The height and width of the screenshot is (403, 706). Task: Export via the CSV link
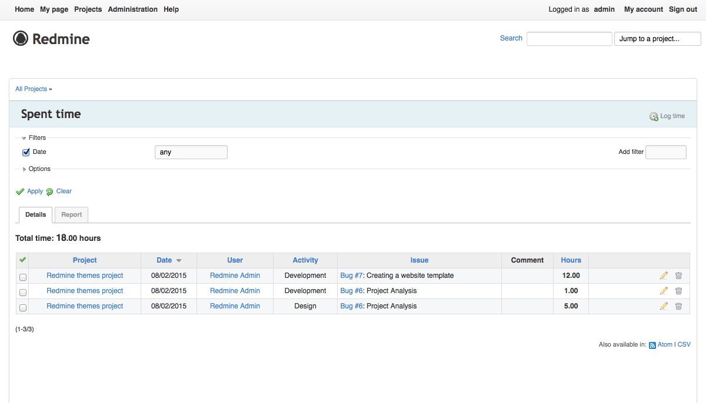point(684,345)
